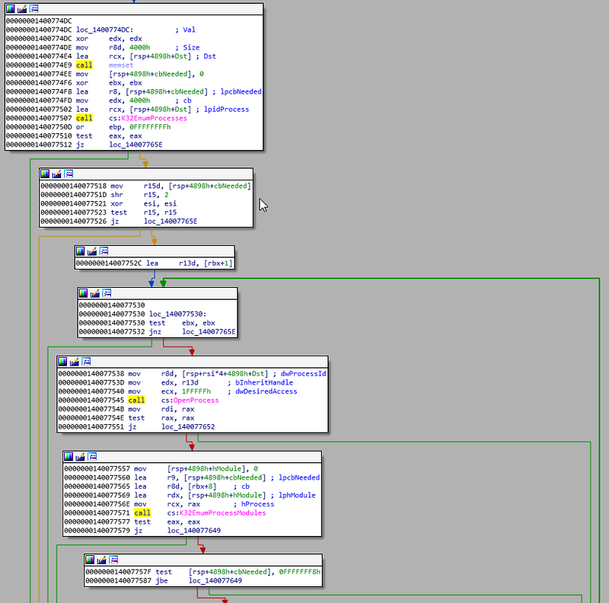
Task: Select the memset call target
Action: click(x=121, y=65)
